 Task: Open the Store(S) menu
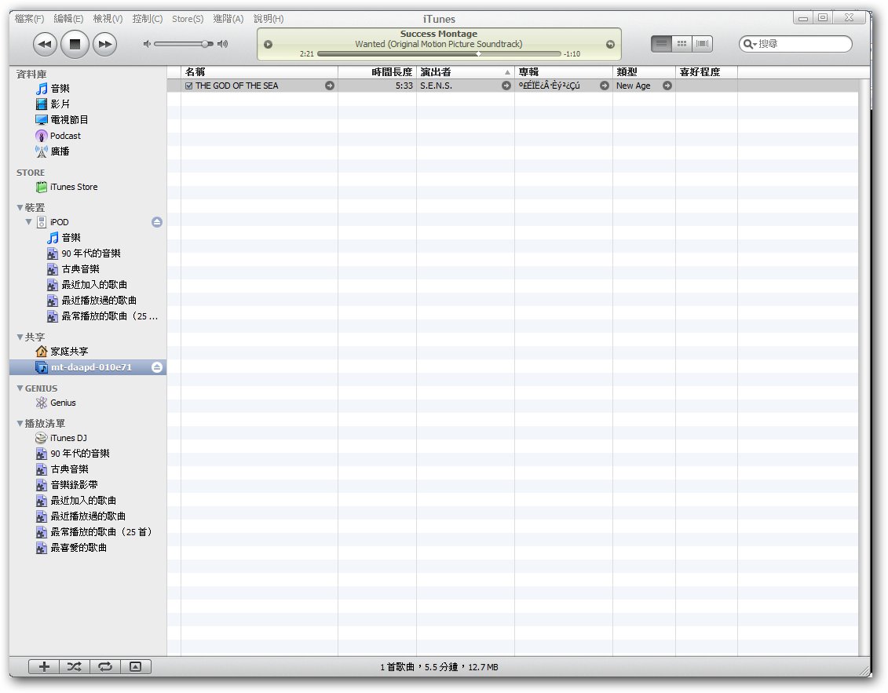188,19
